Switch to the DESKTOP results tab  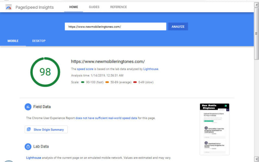click(39, 41)
